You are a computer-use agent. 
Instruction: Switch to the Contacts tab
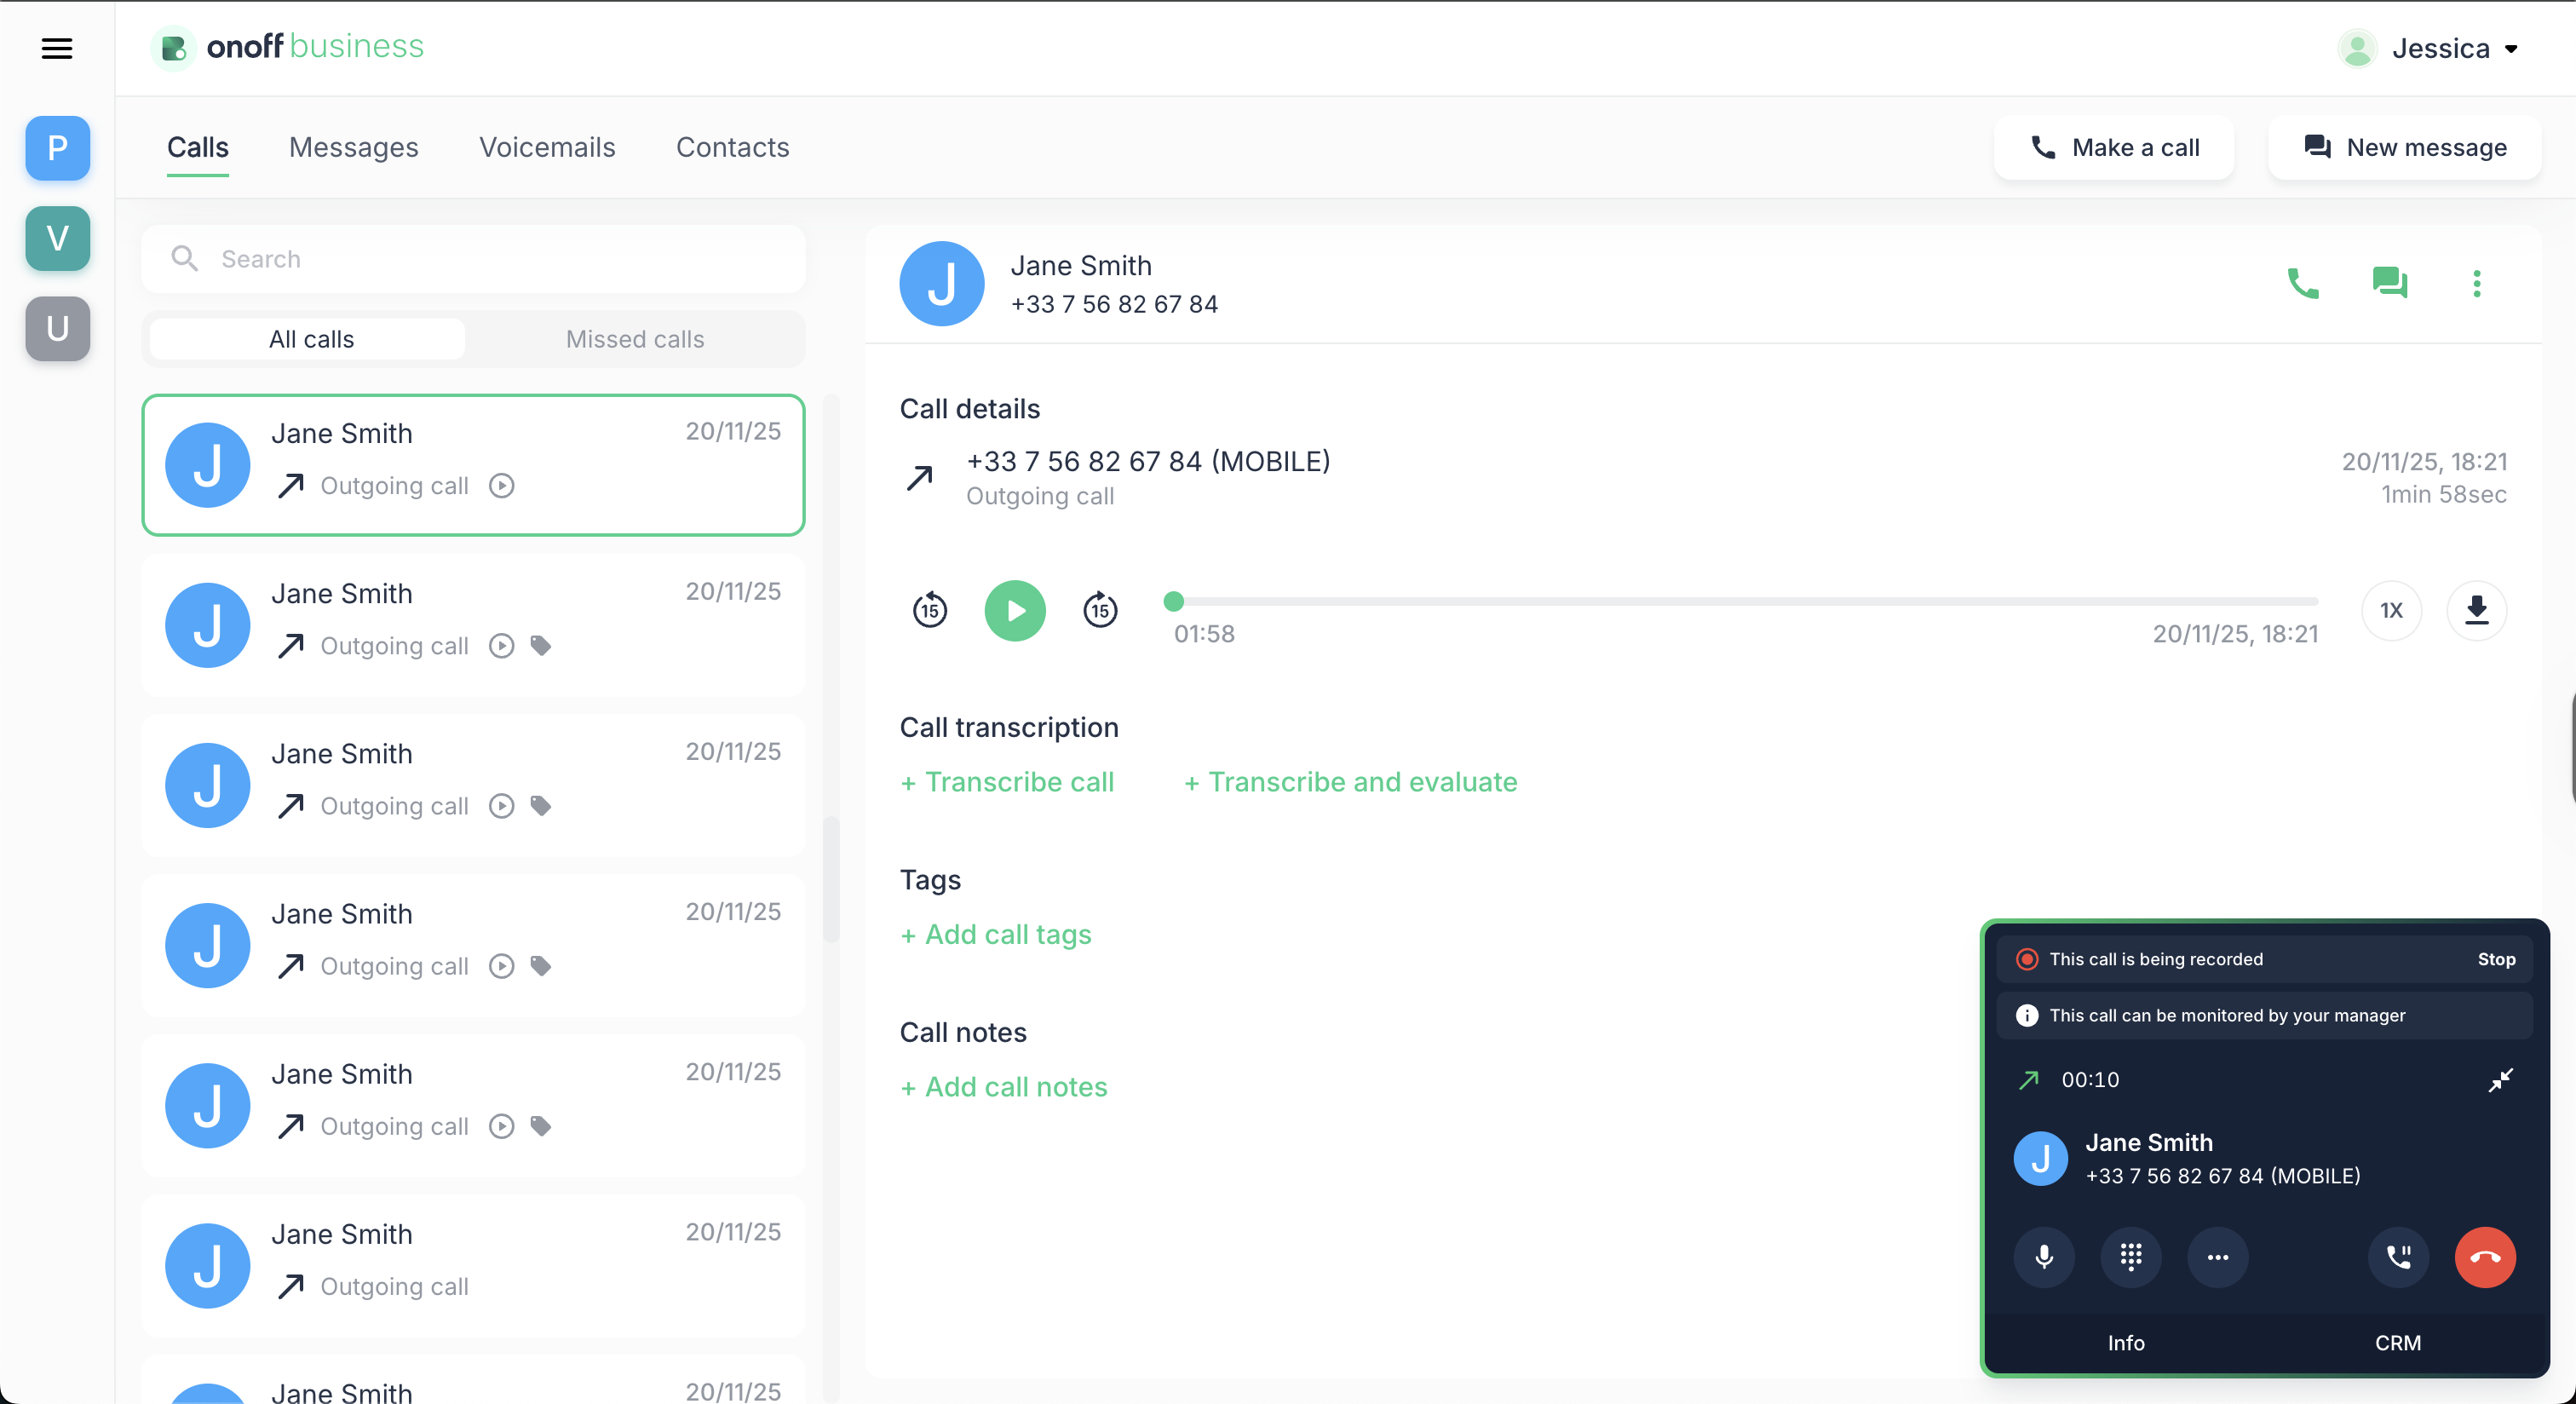(733, 147)
